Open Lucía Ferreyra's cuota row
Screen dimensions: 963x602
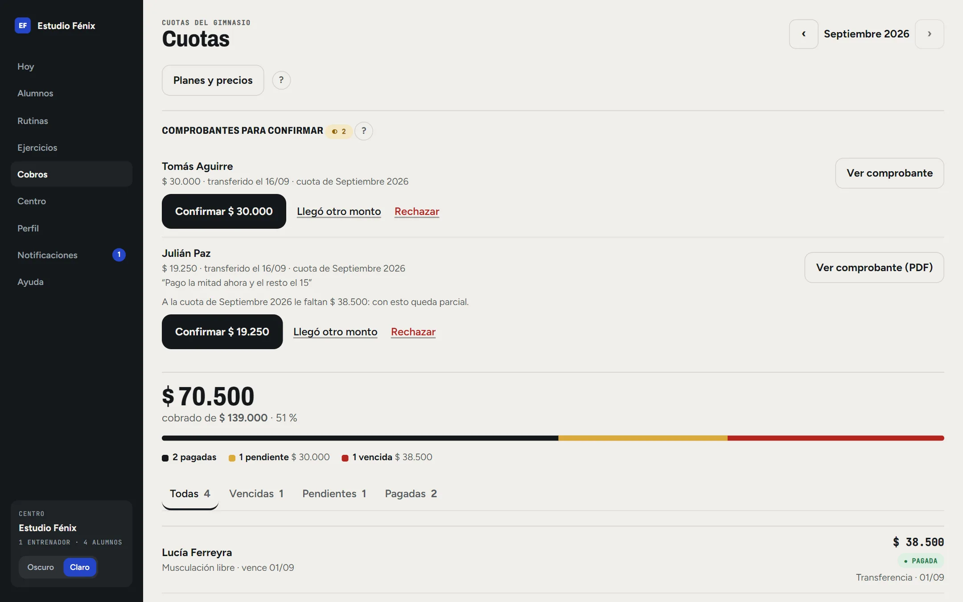click(x=553, y=560)
